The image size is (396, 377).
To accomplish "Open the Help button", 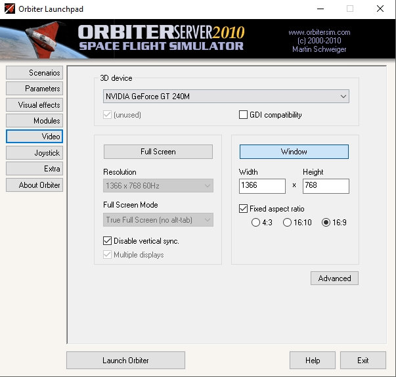I will (313, 361).
